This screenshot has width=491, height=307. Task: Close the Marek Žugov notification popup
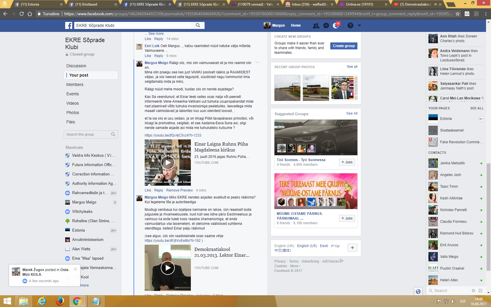point(75,269)
